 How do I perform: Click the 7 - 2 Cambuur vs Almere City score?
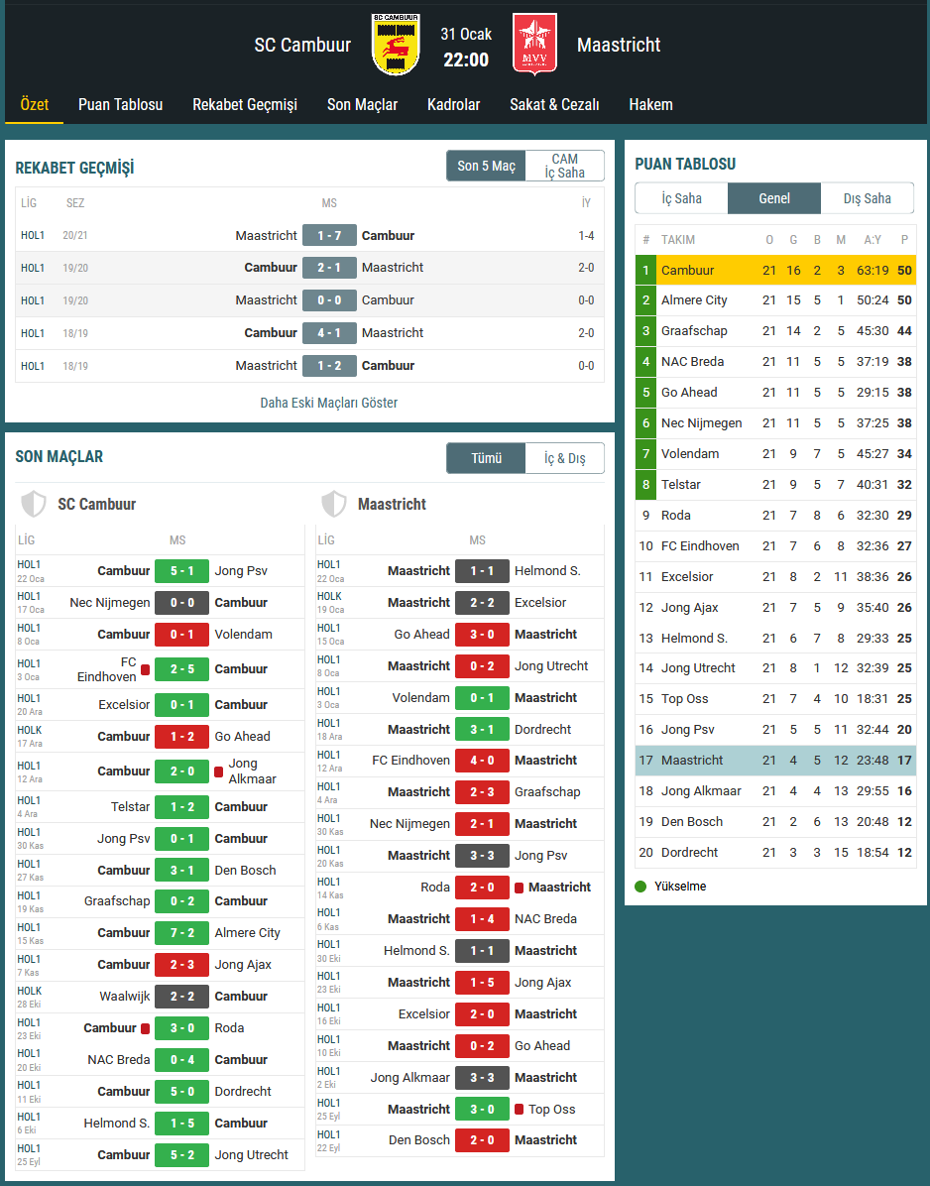181,933
